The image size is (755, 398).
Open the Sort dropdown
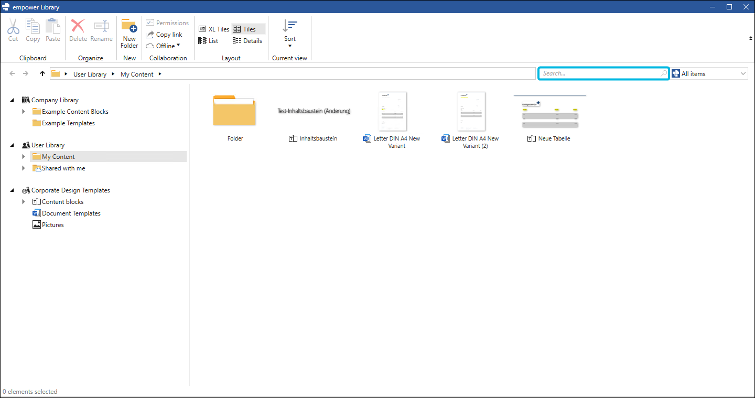tap(290, 34)
